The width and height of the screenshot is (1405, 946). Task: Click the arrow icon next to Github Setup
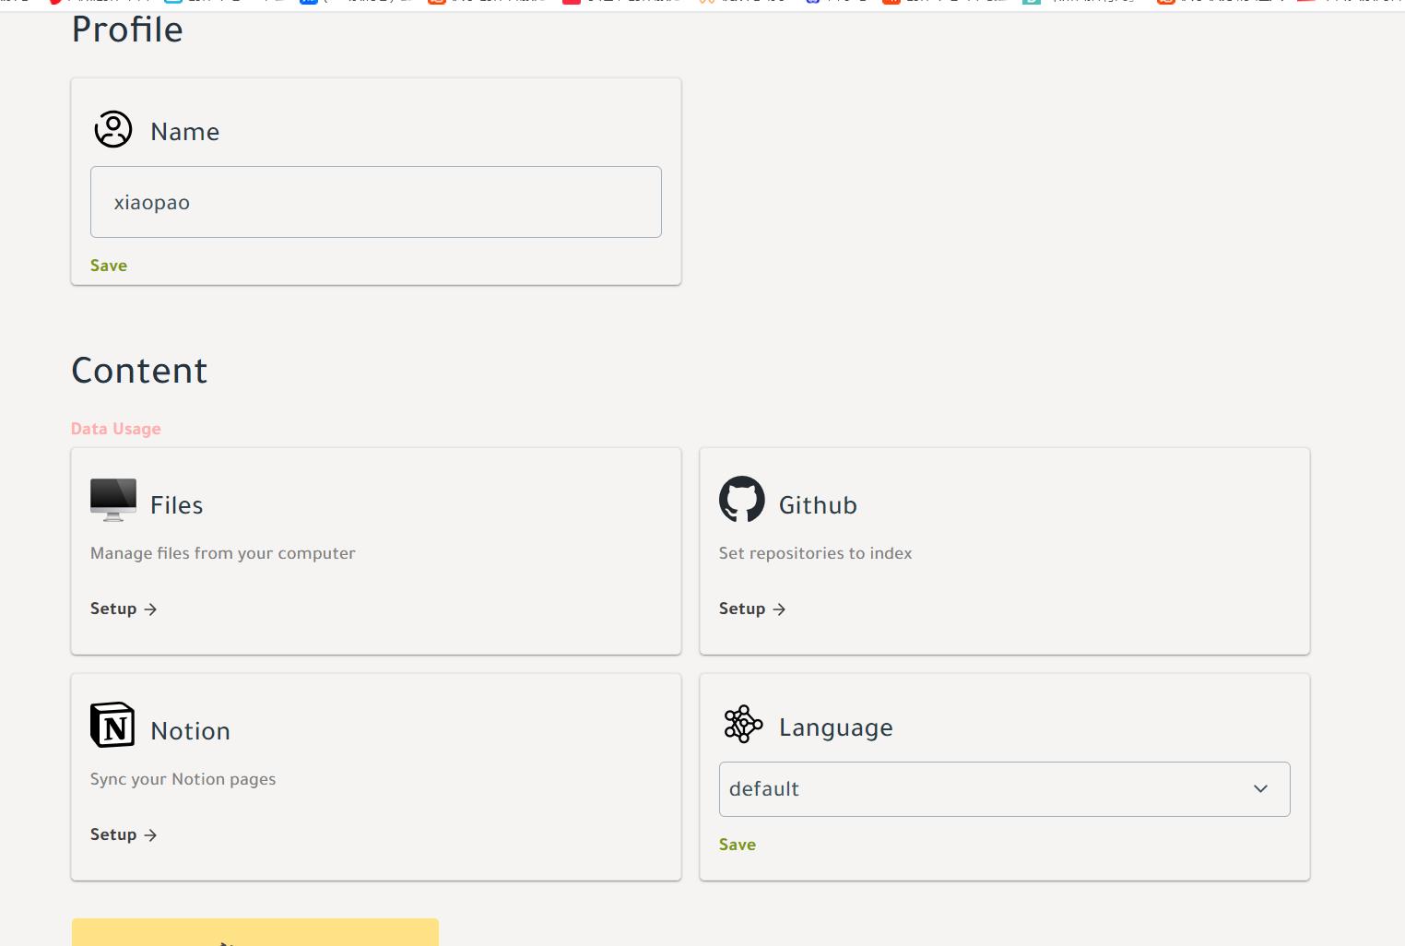point(779,609)
